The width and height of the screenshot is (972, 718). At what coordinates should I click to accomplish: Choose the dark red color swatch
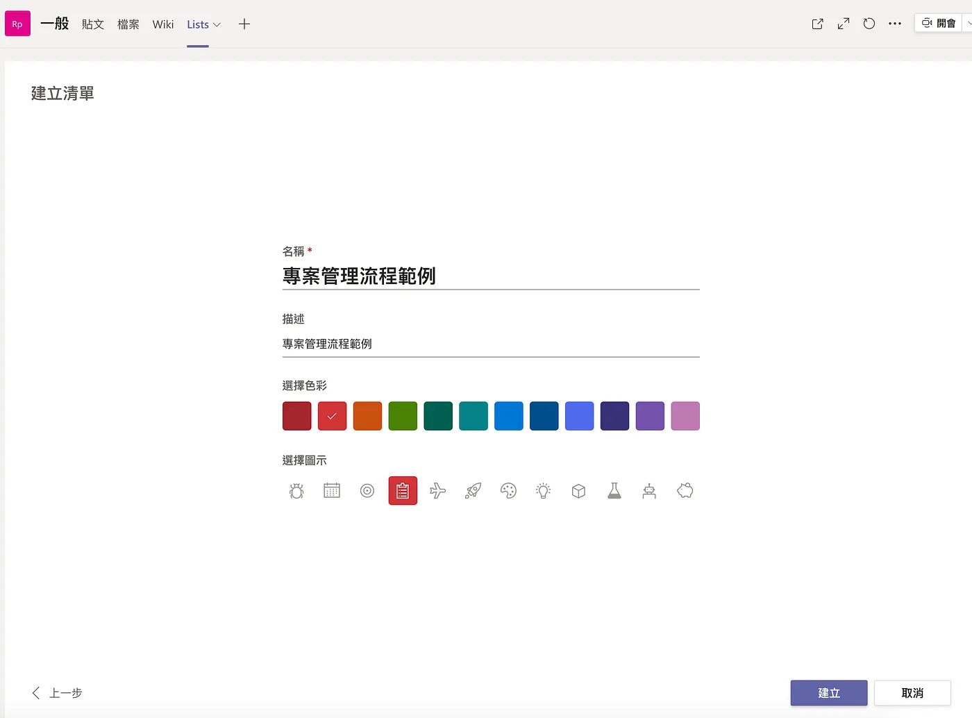[297, 416]
